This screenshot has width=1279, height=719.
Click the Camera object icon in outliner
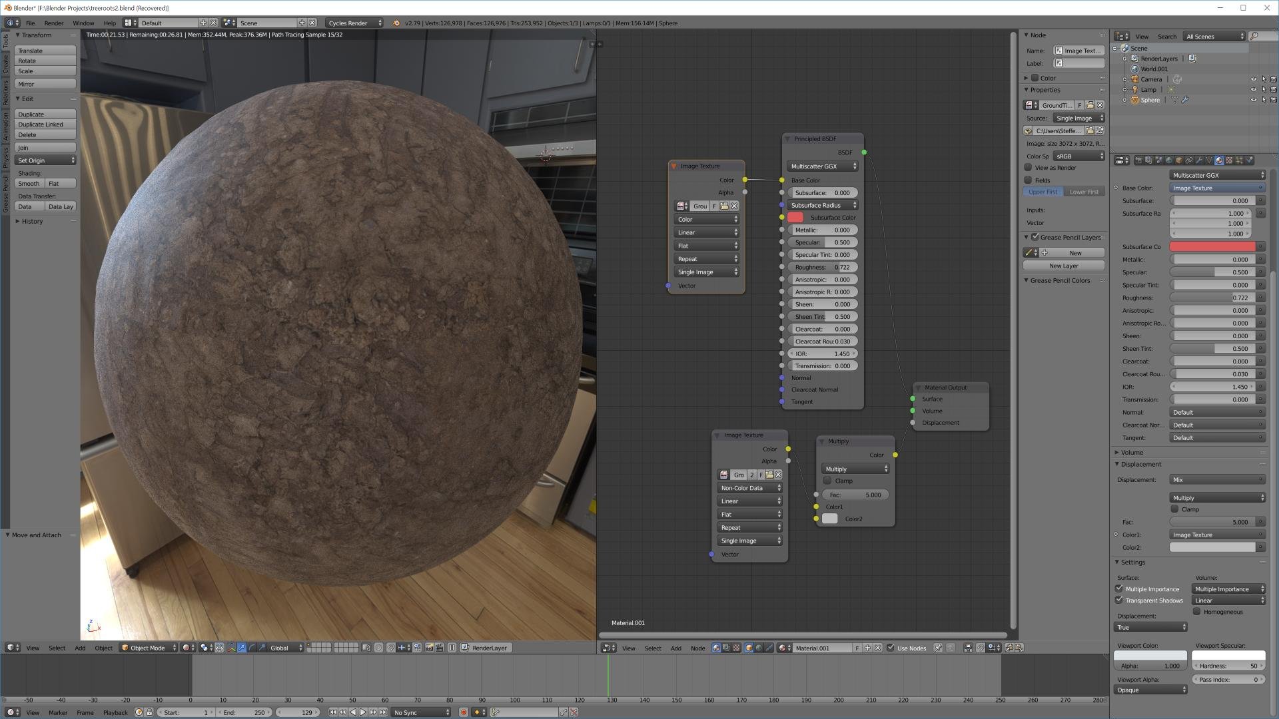click(1134, 79)
